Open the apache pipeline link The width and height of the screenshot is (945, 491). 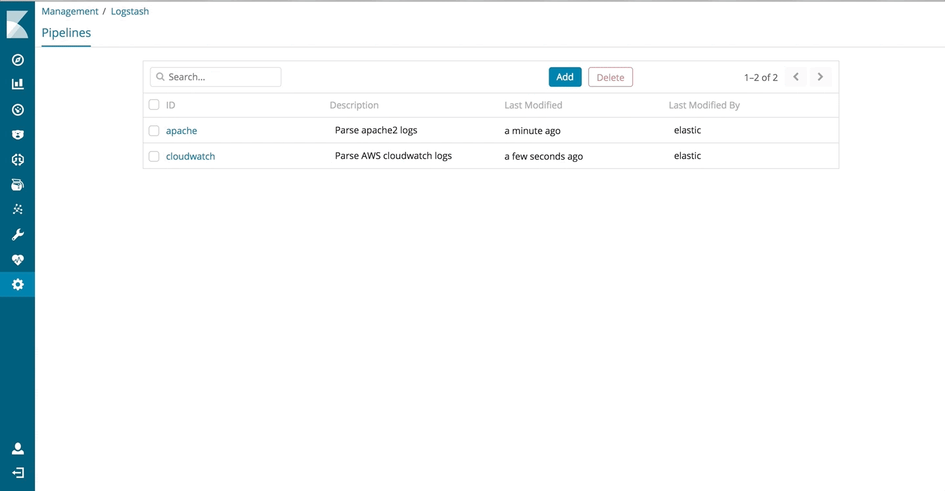pos(181,131)
